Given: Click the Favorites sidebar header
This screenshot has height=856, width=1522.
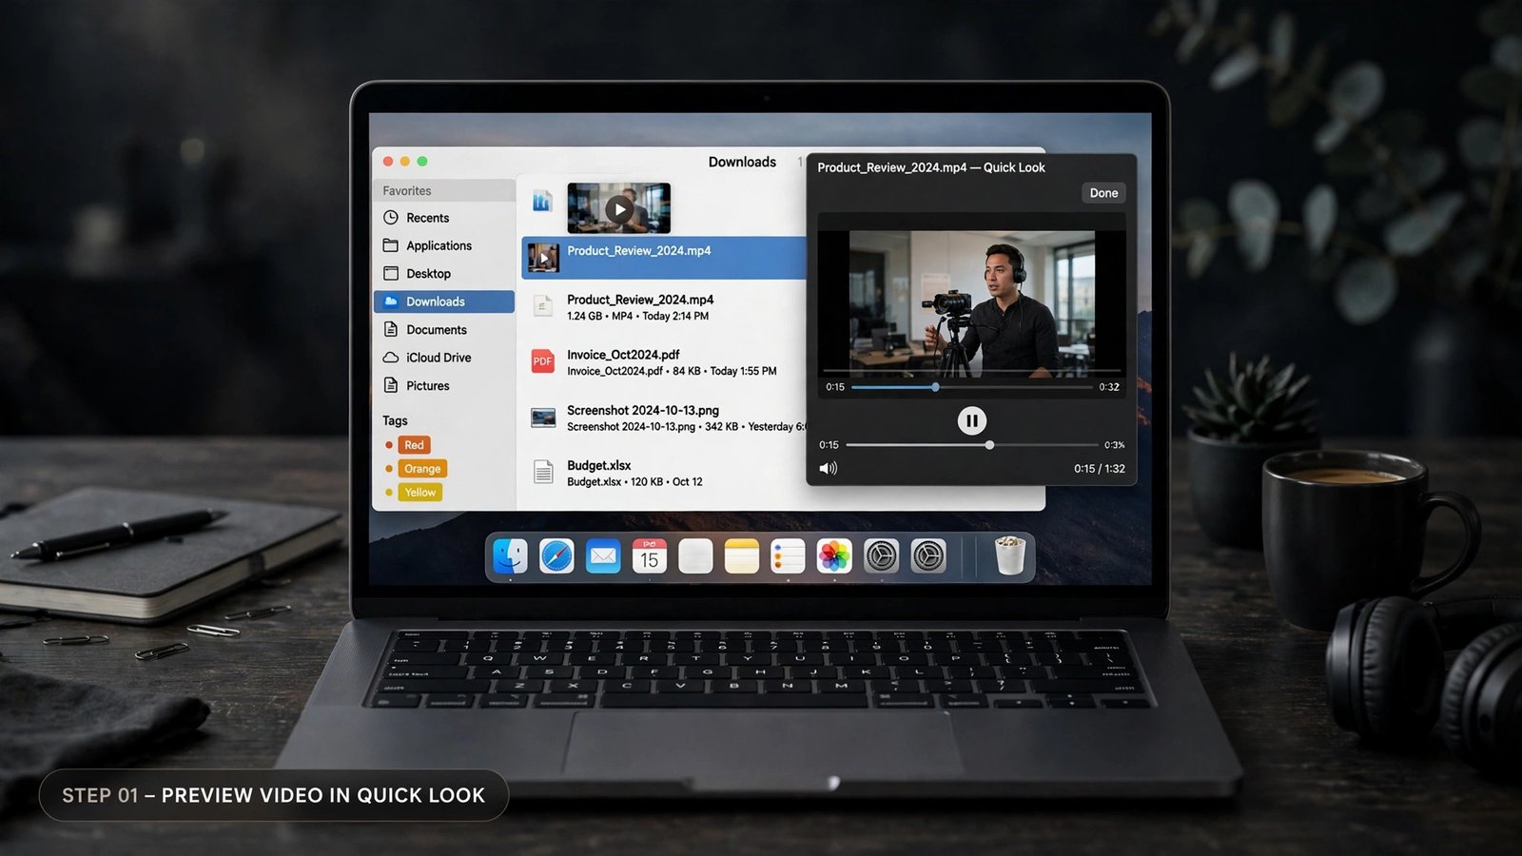Looking at the screenshot, I should click(x=407, y=191).
